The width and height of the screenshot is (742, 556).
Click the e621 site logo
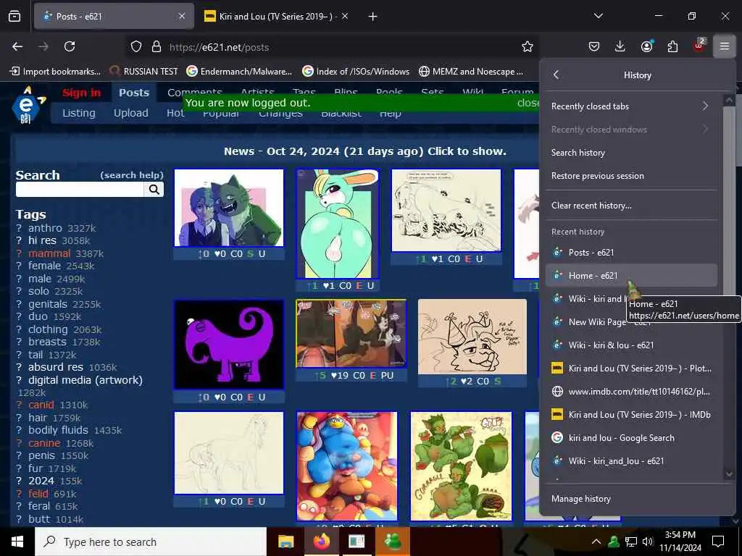[x=27, y=105]
